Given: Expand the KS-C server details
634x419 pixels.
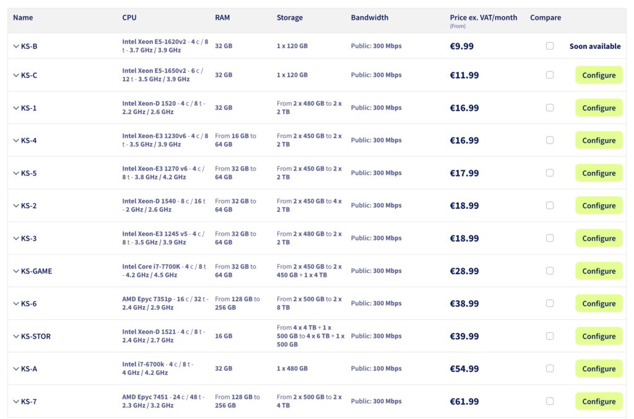Looking at the screenshot, I should click(x=16, y=75).
